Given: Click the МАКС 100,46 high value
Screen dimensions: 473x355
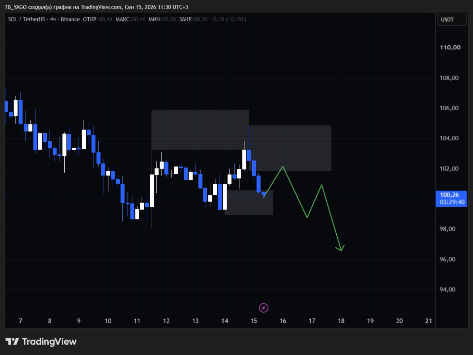Looking at the screenshot, I should [x=130, y=19].
